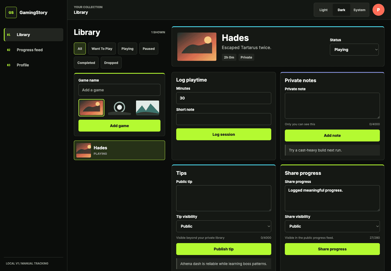391x271 pixels.
Task: Open the profile avatar P button
Action: click(378, 10)
